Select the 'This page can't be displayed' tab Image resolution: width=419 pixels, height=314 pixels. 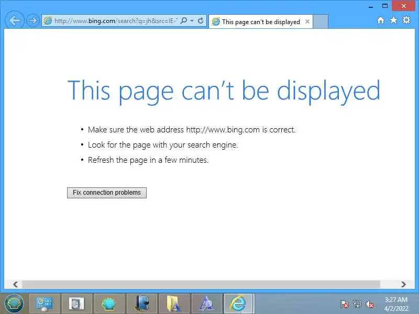260,21
